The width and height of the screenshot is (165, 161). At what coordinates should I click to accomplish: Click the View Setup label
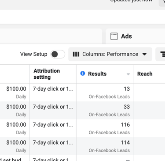tap(34, 54)
